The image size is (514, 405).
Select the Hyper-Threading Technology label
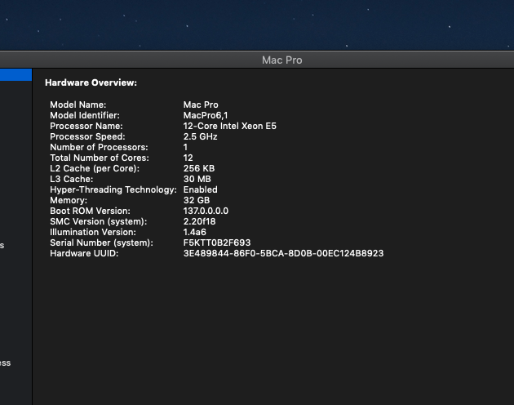113,189
